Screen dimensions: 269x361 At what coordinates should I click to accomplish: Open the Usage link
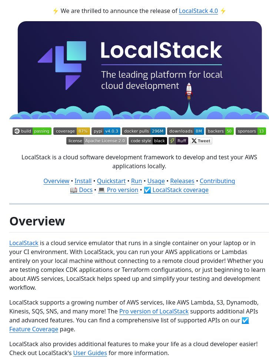(x=156, y=181)
